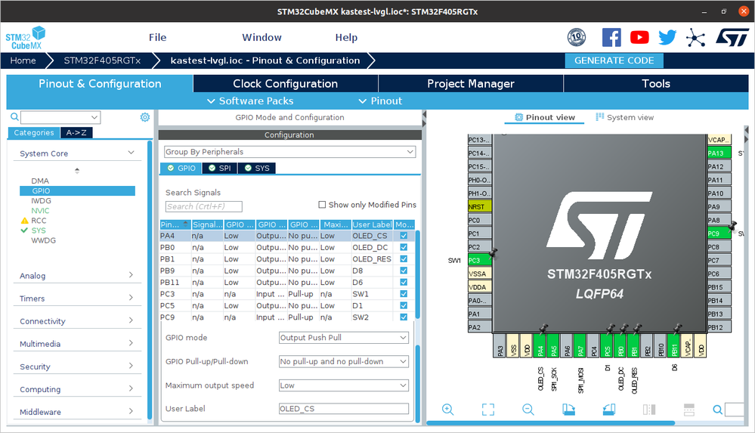Toggle the Modified checkbox for PA4

[404, 236]
